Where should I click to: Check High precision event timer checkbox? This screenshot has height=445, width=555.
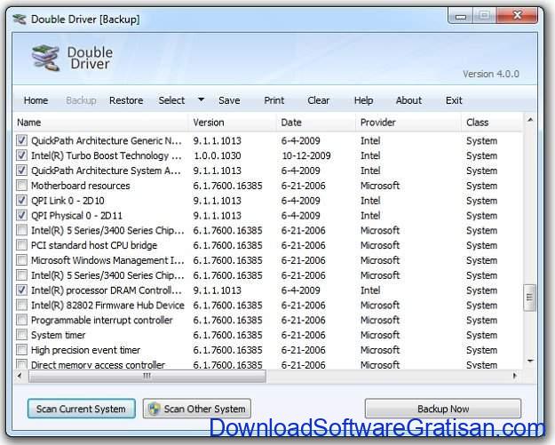coord(21,350)
